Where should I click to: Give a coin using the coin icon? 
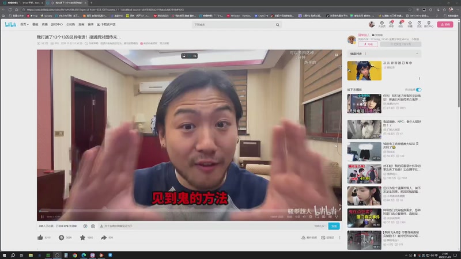[61, 237]
